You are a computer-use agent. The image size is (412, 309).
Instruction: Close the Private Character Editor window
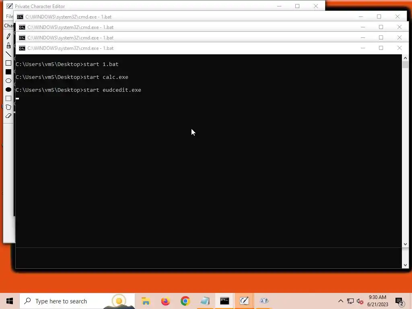(x=316, y=6)
